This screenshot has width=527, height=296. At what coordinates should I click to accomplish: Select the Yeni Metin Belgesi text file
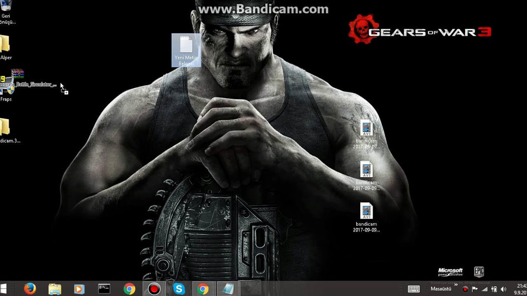[186, 51]
